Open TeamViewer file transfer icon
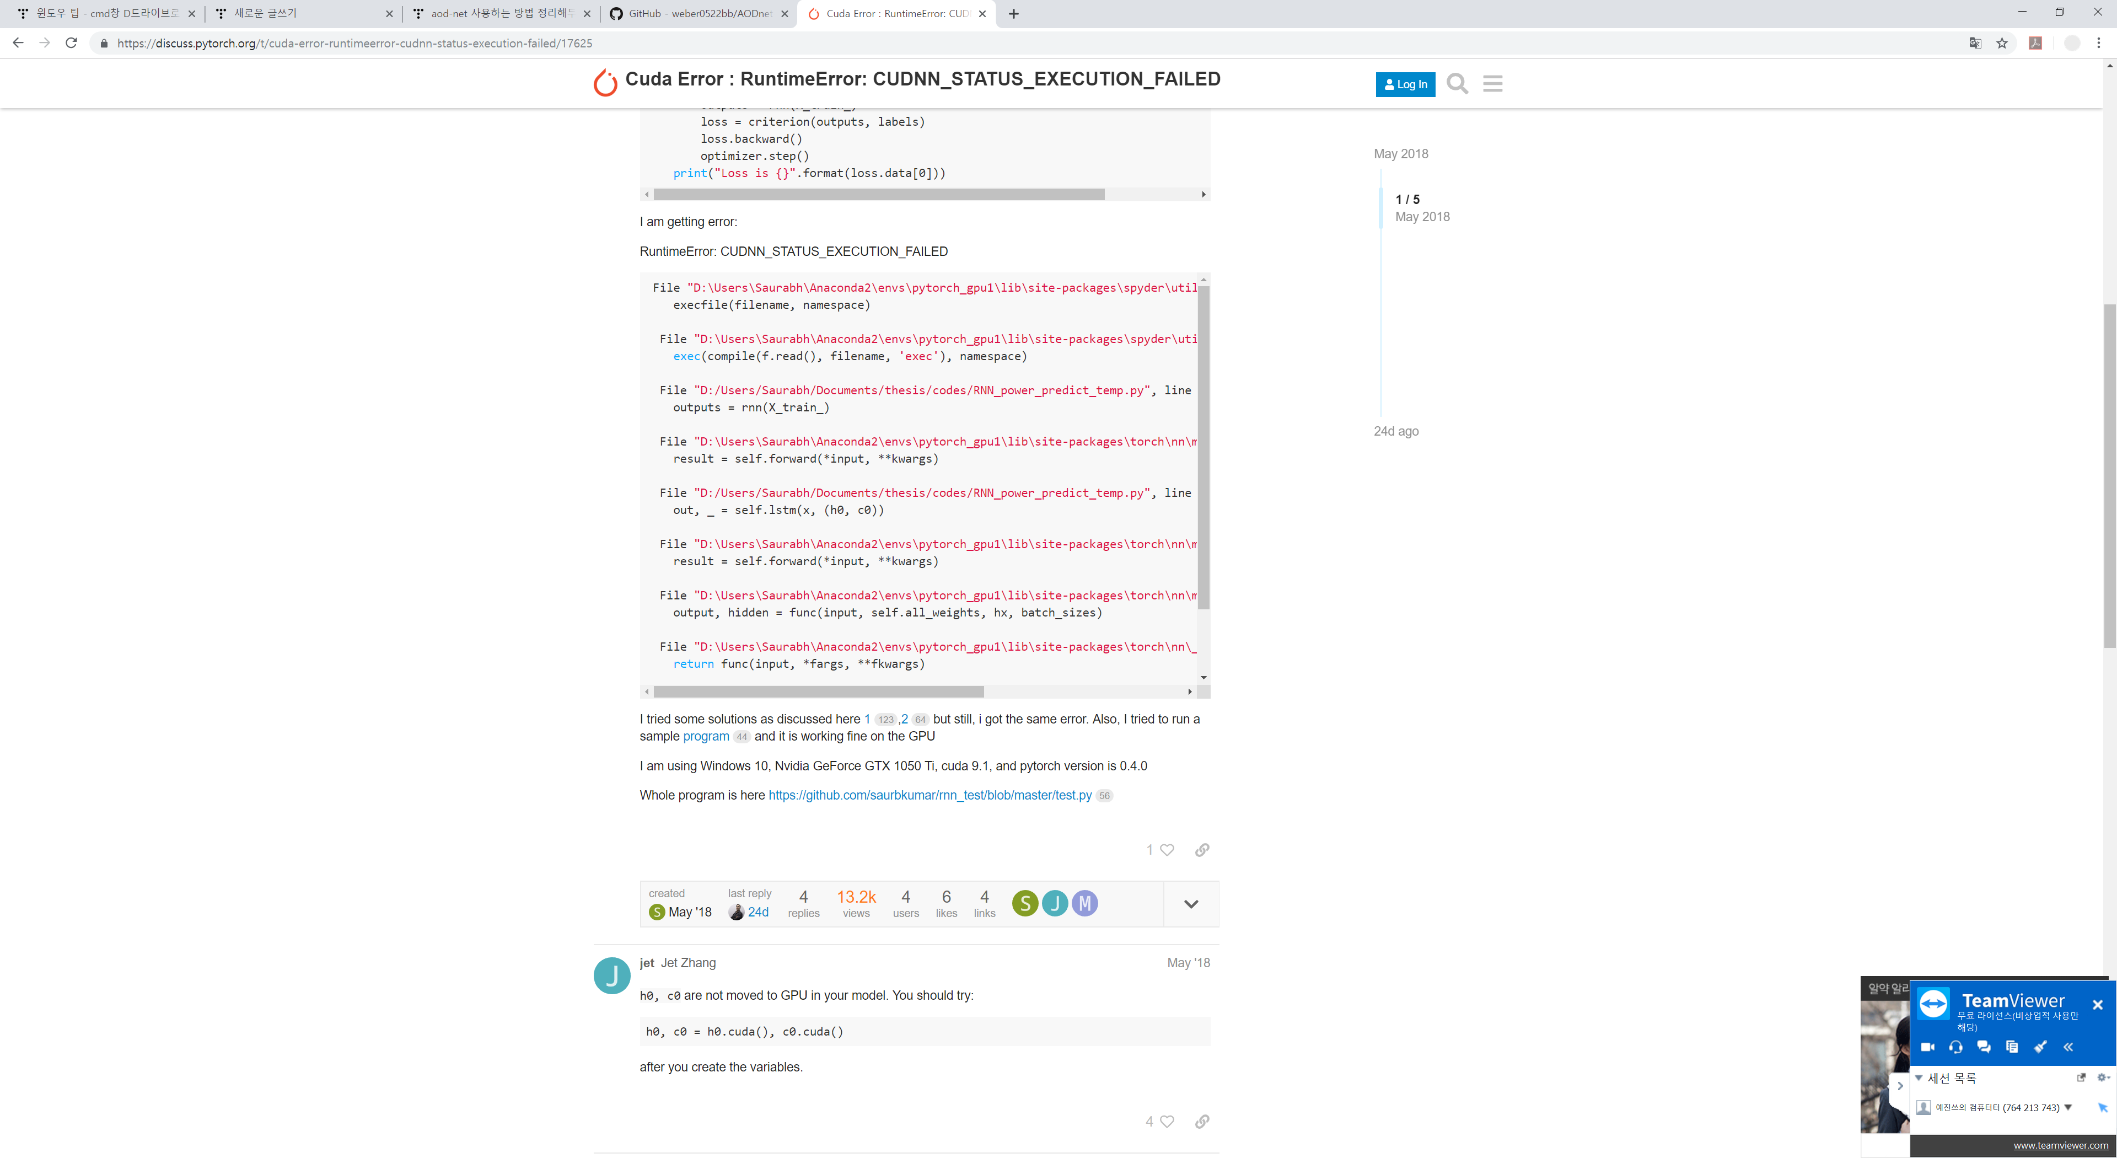The width and height of the screenshot is (2117, 1158). (x=2012, y=1047)
